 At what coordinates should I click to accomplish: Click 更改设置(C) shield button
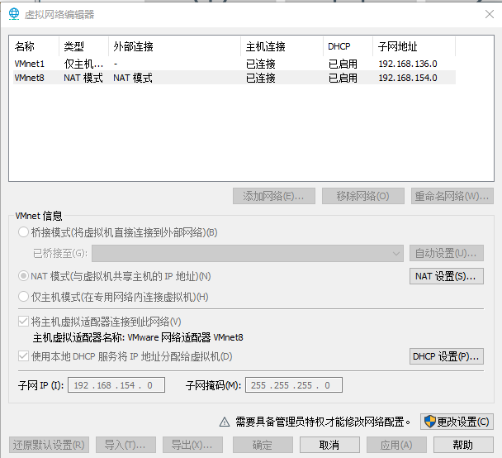tap(457, 422)
